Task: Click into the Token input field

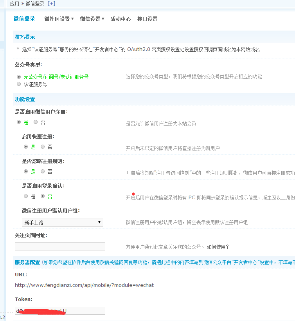Action: coord(60,311)
